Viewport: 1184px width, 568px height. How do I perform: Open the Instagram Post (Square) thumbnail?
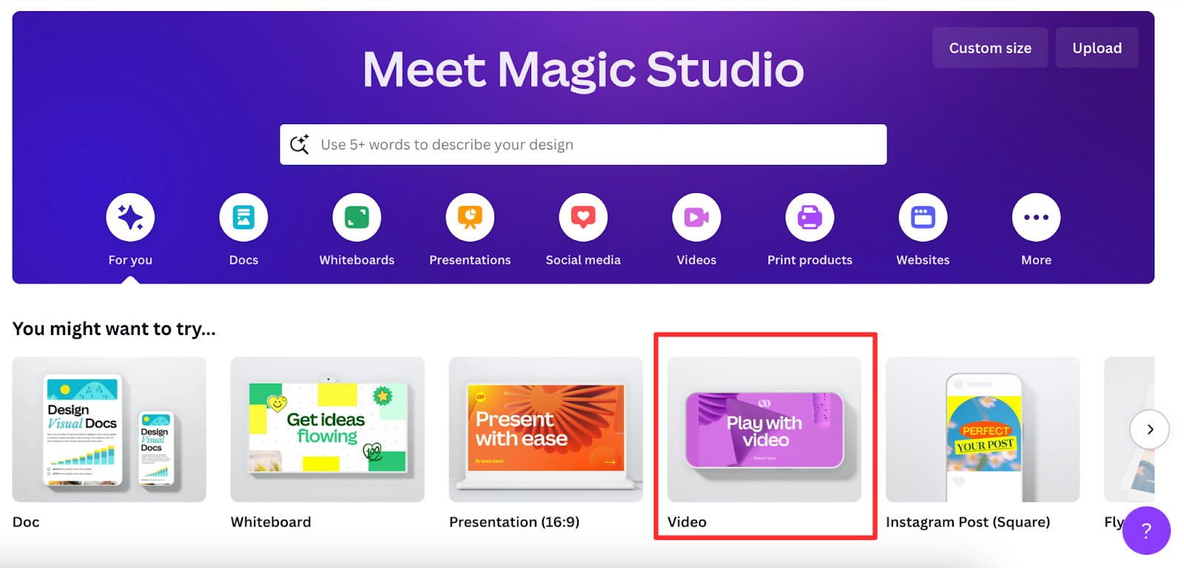click(983, 430)
